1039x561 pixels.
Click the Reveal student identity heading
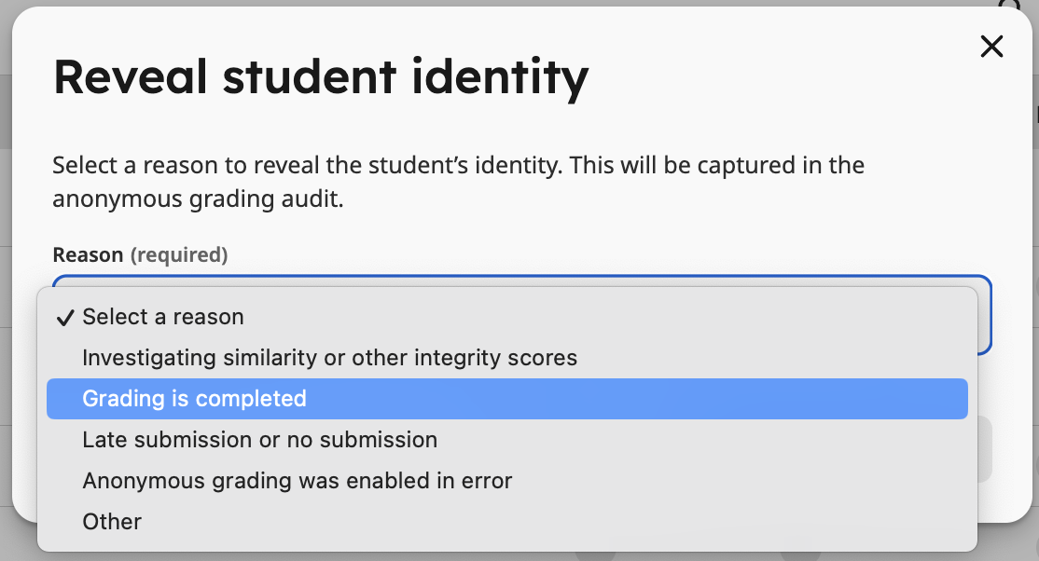322,77
